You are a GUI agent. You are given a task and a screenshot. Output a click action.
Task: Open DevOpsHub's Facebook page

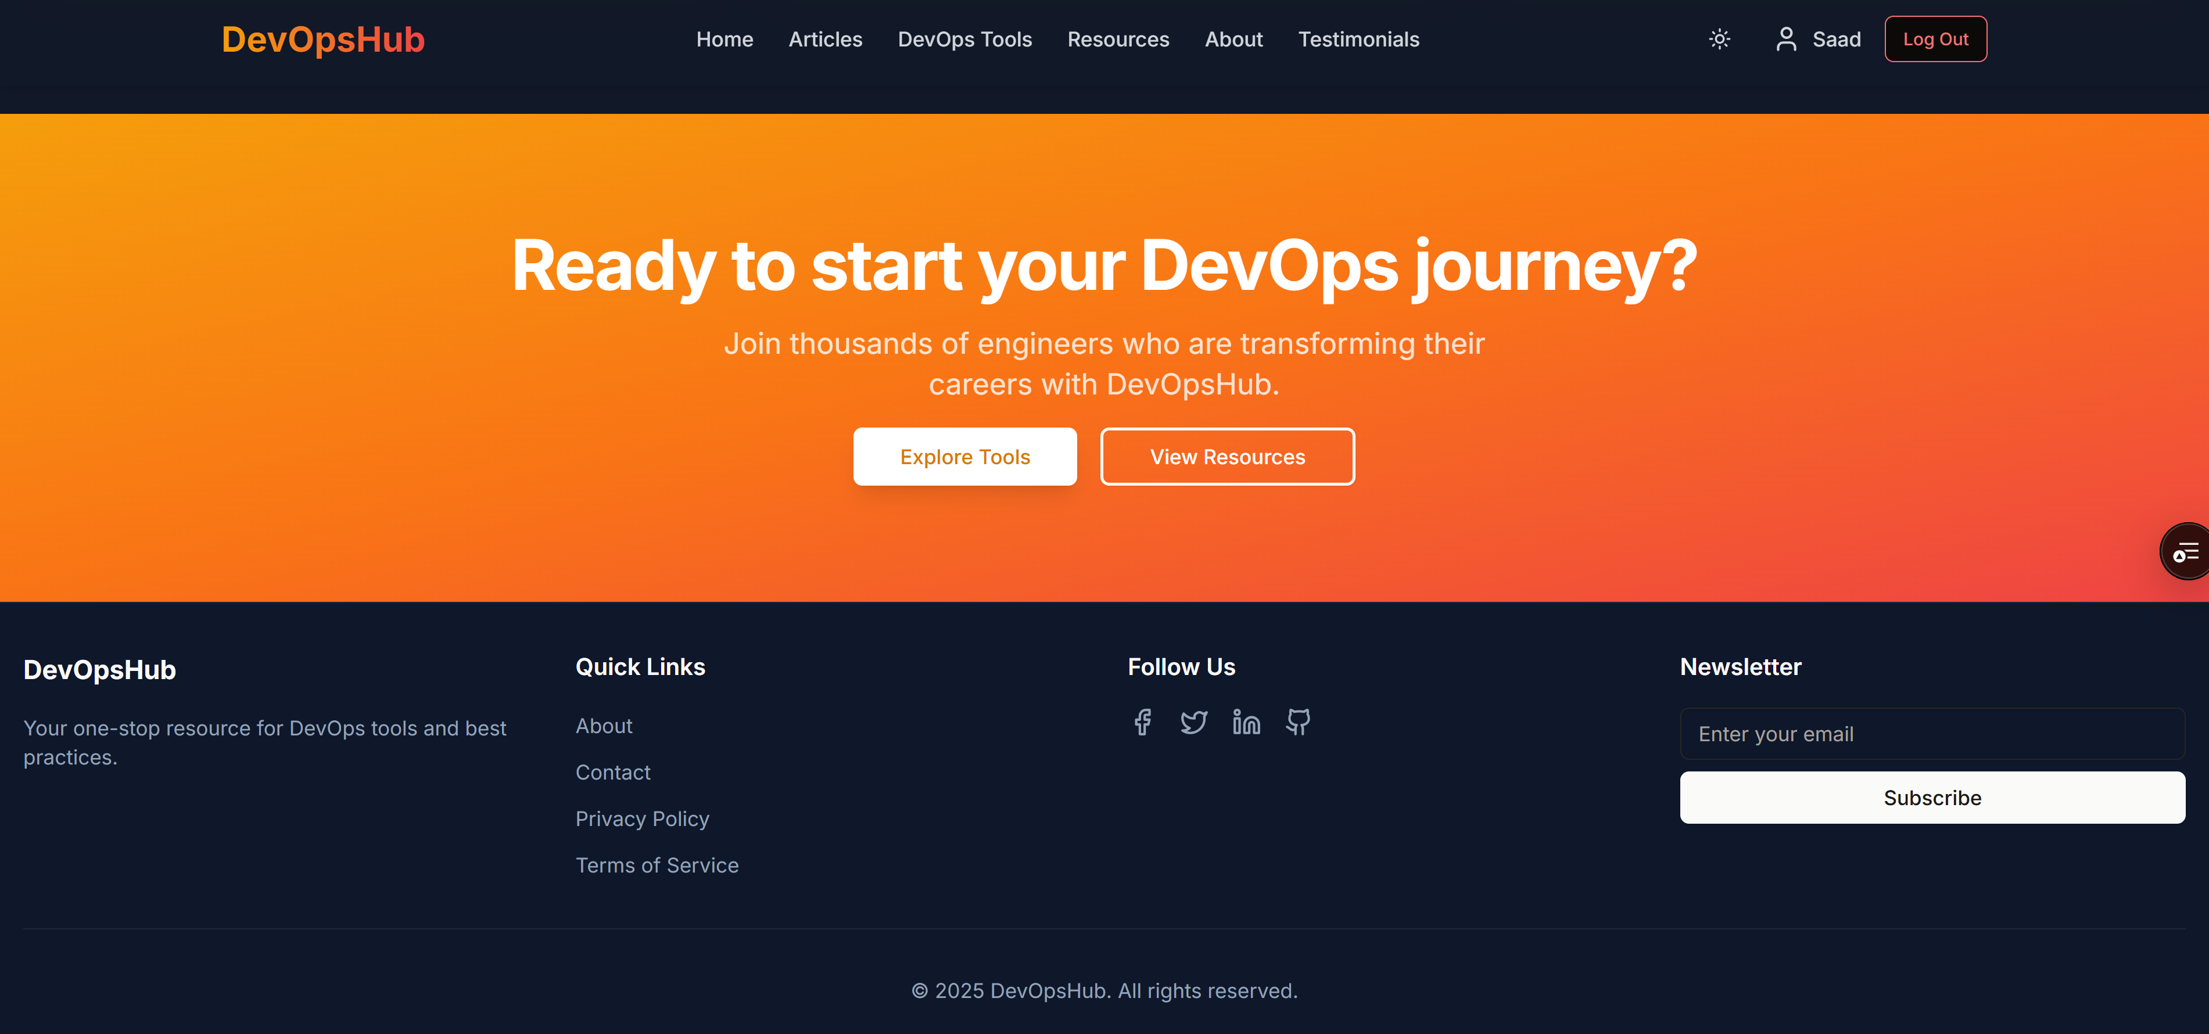[x=1142, y=723]
